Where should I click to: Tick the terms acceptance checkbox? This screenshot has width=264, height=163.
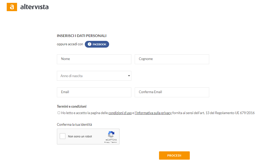pyautogui.click(x=59, y=113)
